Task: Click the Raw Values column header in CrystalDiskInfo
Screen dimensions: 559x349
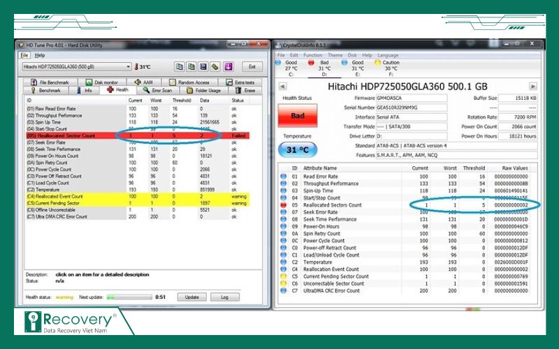Action: (x=514, y=168)
